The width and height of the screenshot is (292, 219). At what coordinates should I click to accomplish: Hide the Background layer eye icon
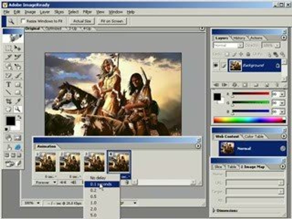pos(216,65)
